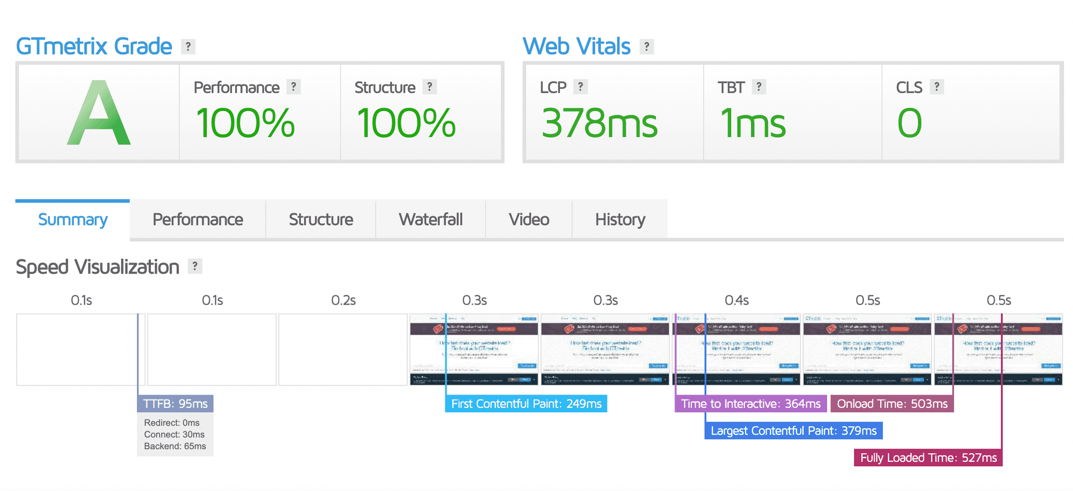
Task: Click Largest Contentful Paint 379ms label
Action: (x=794, y=431)
